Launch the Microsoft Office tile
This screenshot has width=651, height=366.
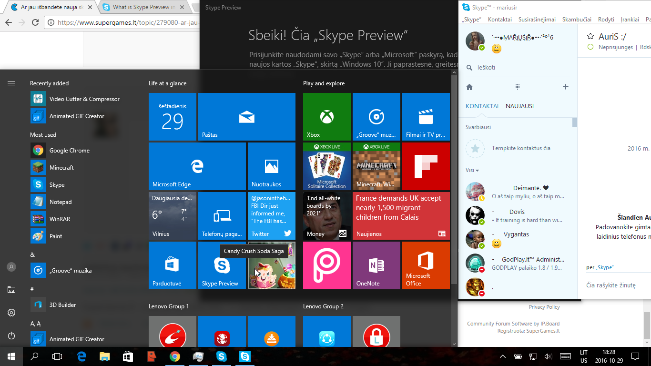[426, 265]
